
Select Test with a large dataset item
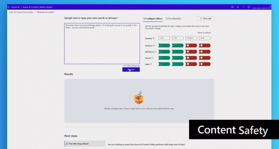(x=85, y=144)
